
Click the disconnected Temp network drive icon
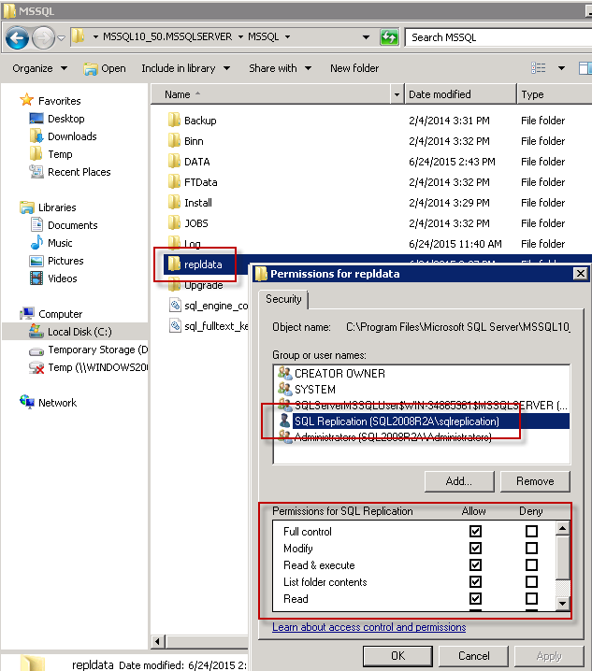click(x=36, y=367)
